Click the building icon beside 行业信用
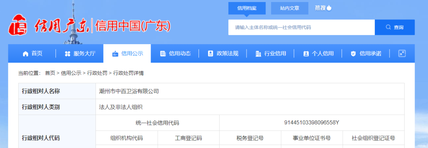 click(x=258, y=54)
